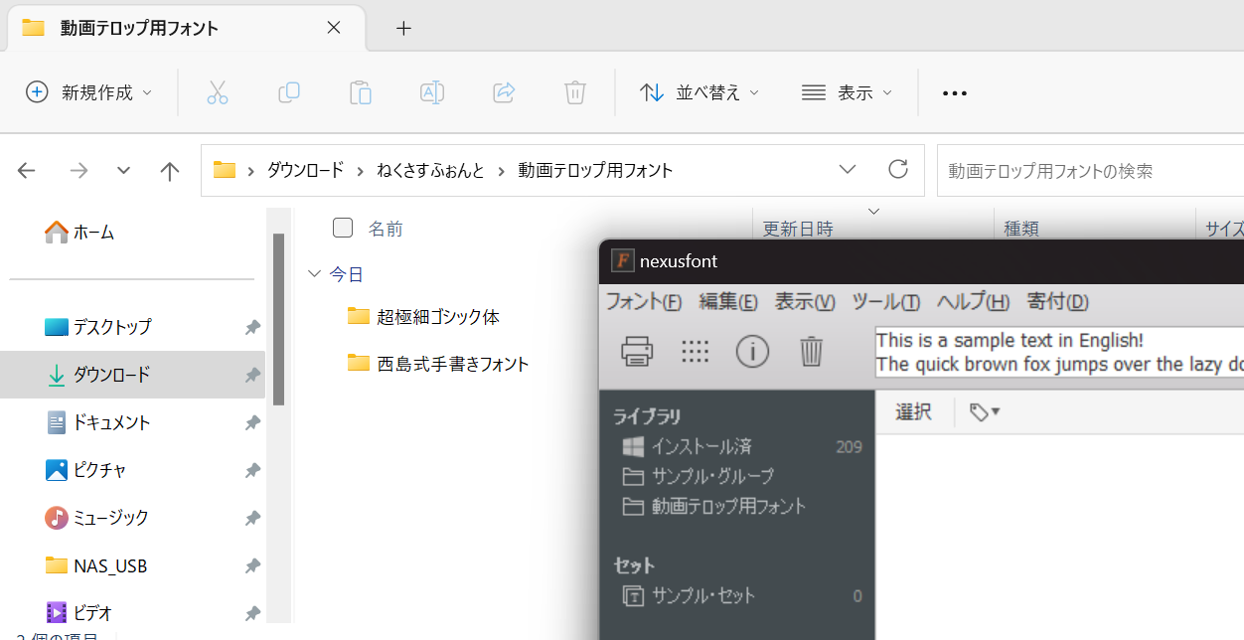Select the Cut icon in Explorer toolbar
The image size is (1244, 640).
(218, 92)
